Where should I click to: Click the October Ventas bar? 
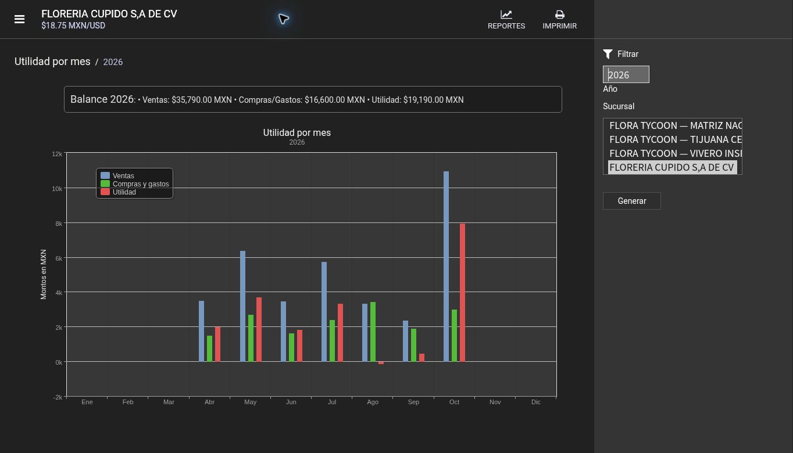tap(446, 267)
